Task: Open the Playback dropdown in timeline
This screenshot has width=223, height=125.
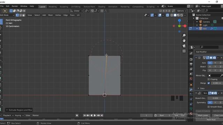Action: [8, 115]
